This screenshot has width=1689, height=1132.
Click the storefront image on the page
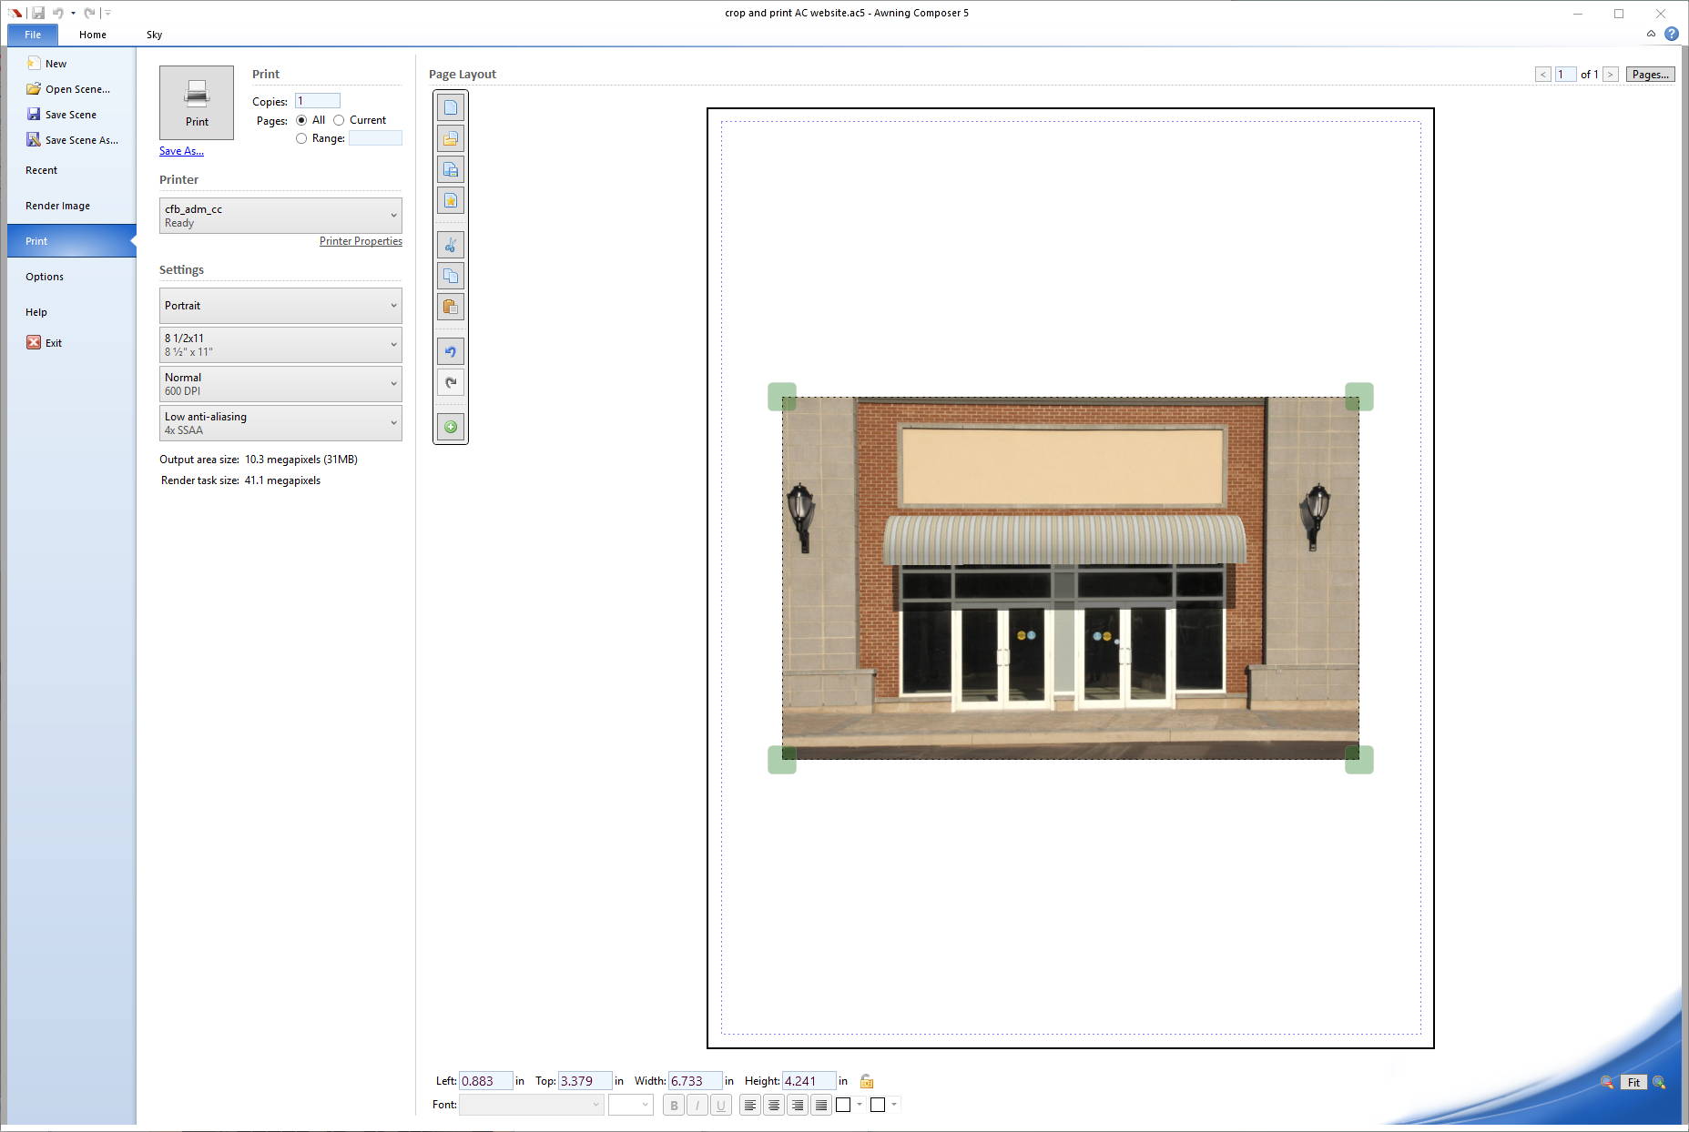(x=1070, y=578)
